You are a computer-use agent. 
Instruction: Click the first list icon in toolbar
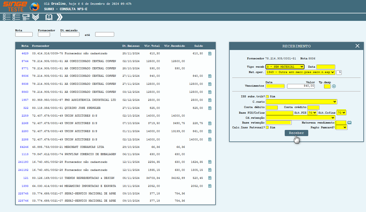click(7, 17)
